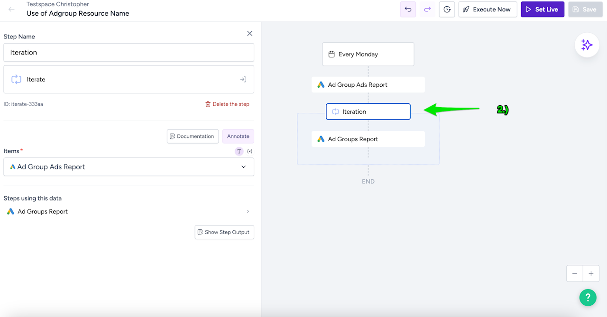Redo the last action

[x=427, y=9]
